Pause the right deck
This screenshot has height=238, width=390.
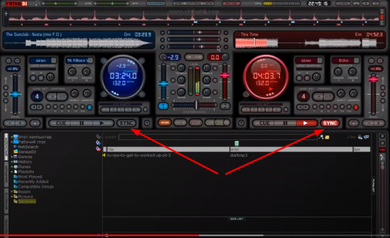click(285, 123)
